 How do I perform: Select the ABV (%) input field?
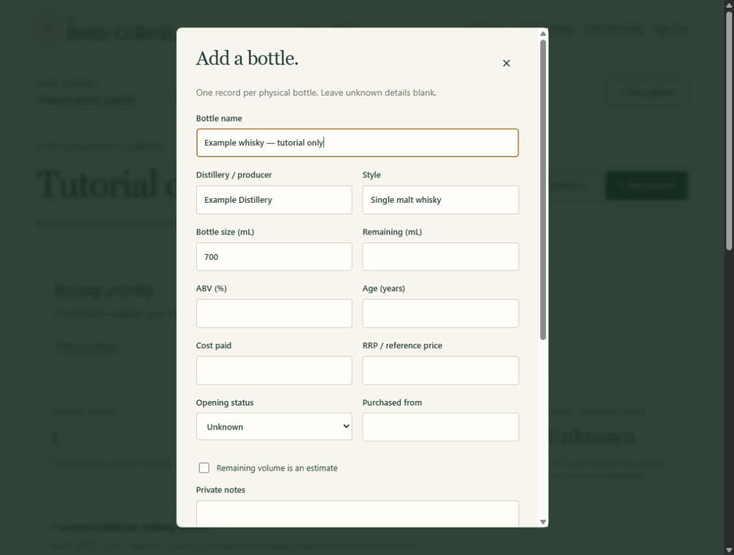[x=274, y=313]
